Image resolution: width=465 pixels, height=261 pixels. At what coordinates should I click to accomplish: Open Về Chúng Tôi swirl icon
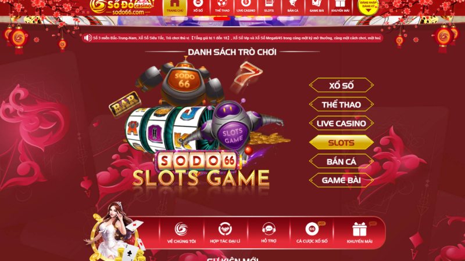[x=181, y=229]
